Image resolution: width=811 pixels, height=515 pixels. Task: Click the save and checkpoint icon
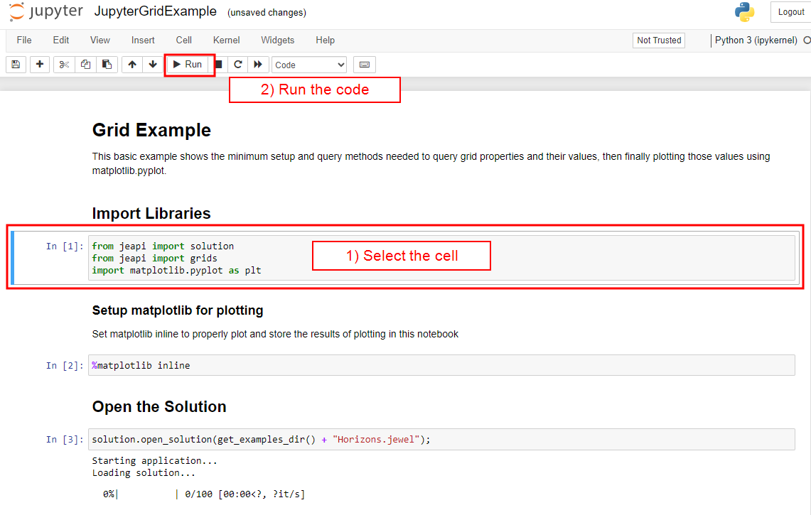16,65
